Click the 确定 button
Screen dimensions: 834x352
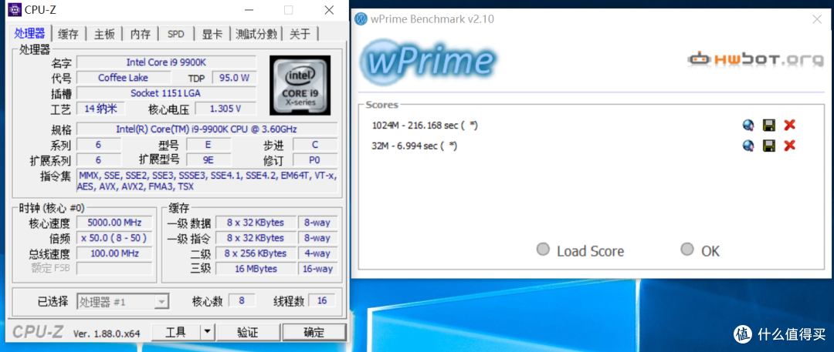[x=314, y=332]
